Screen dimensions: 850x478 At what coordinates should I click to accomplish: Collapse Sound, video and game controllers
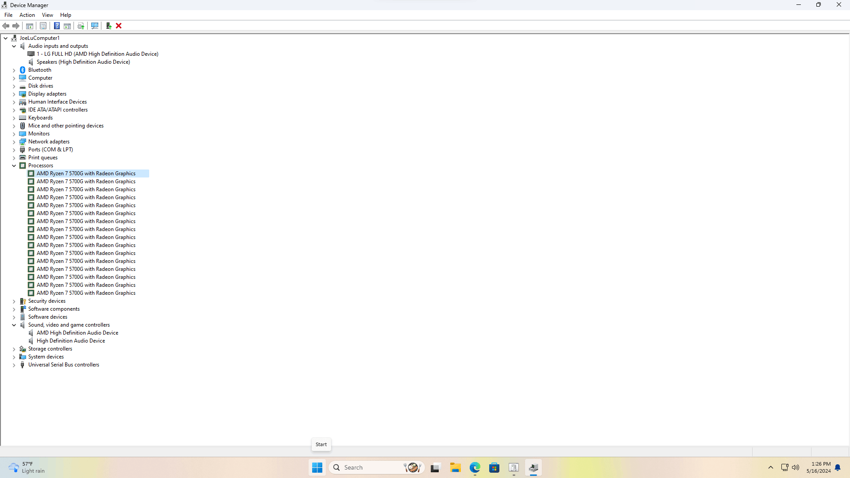coord(14,325)
